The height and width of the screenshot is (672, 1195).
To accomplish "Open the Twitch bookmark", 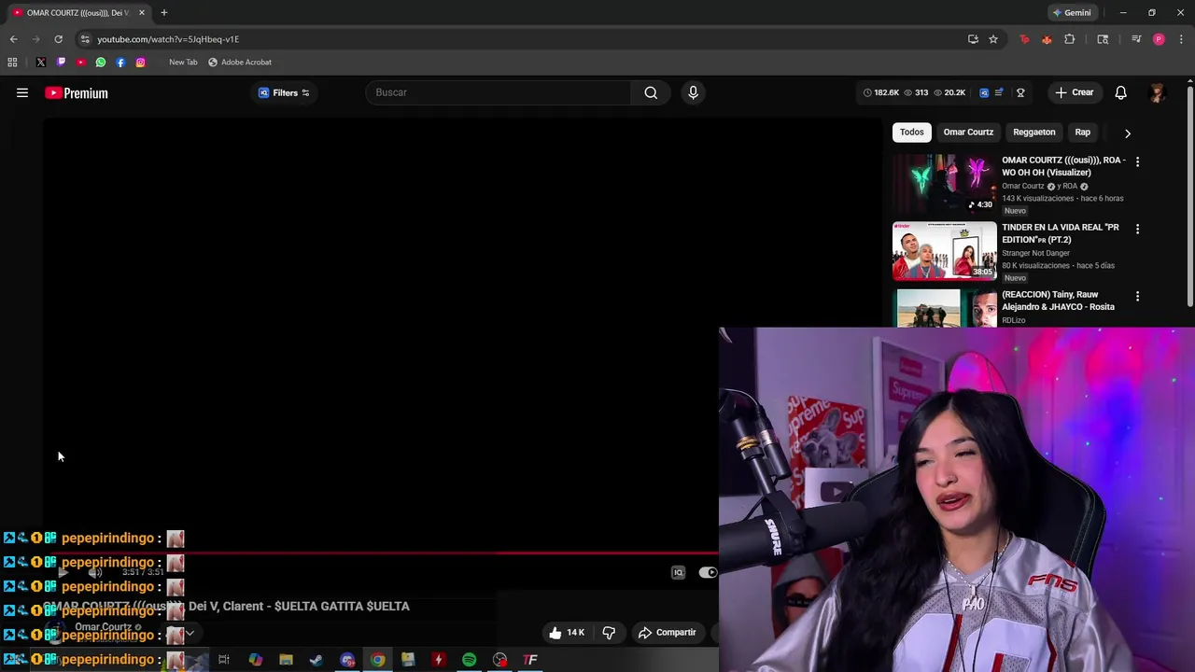I will tap(61, 63).
